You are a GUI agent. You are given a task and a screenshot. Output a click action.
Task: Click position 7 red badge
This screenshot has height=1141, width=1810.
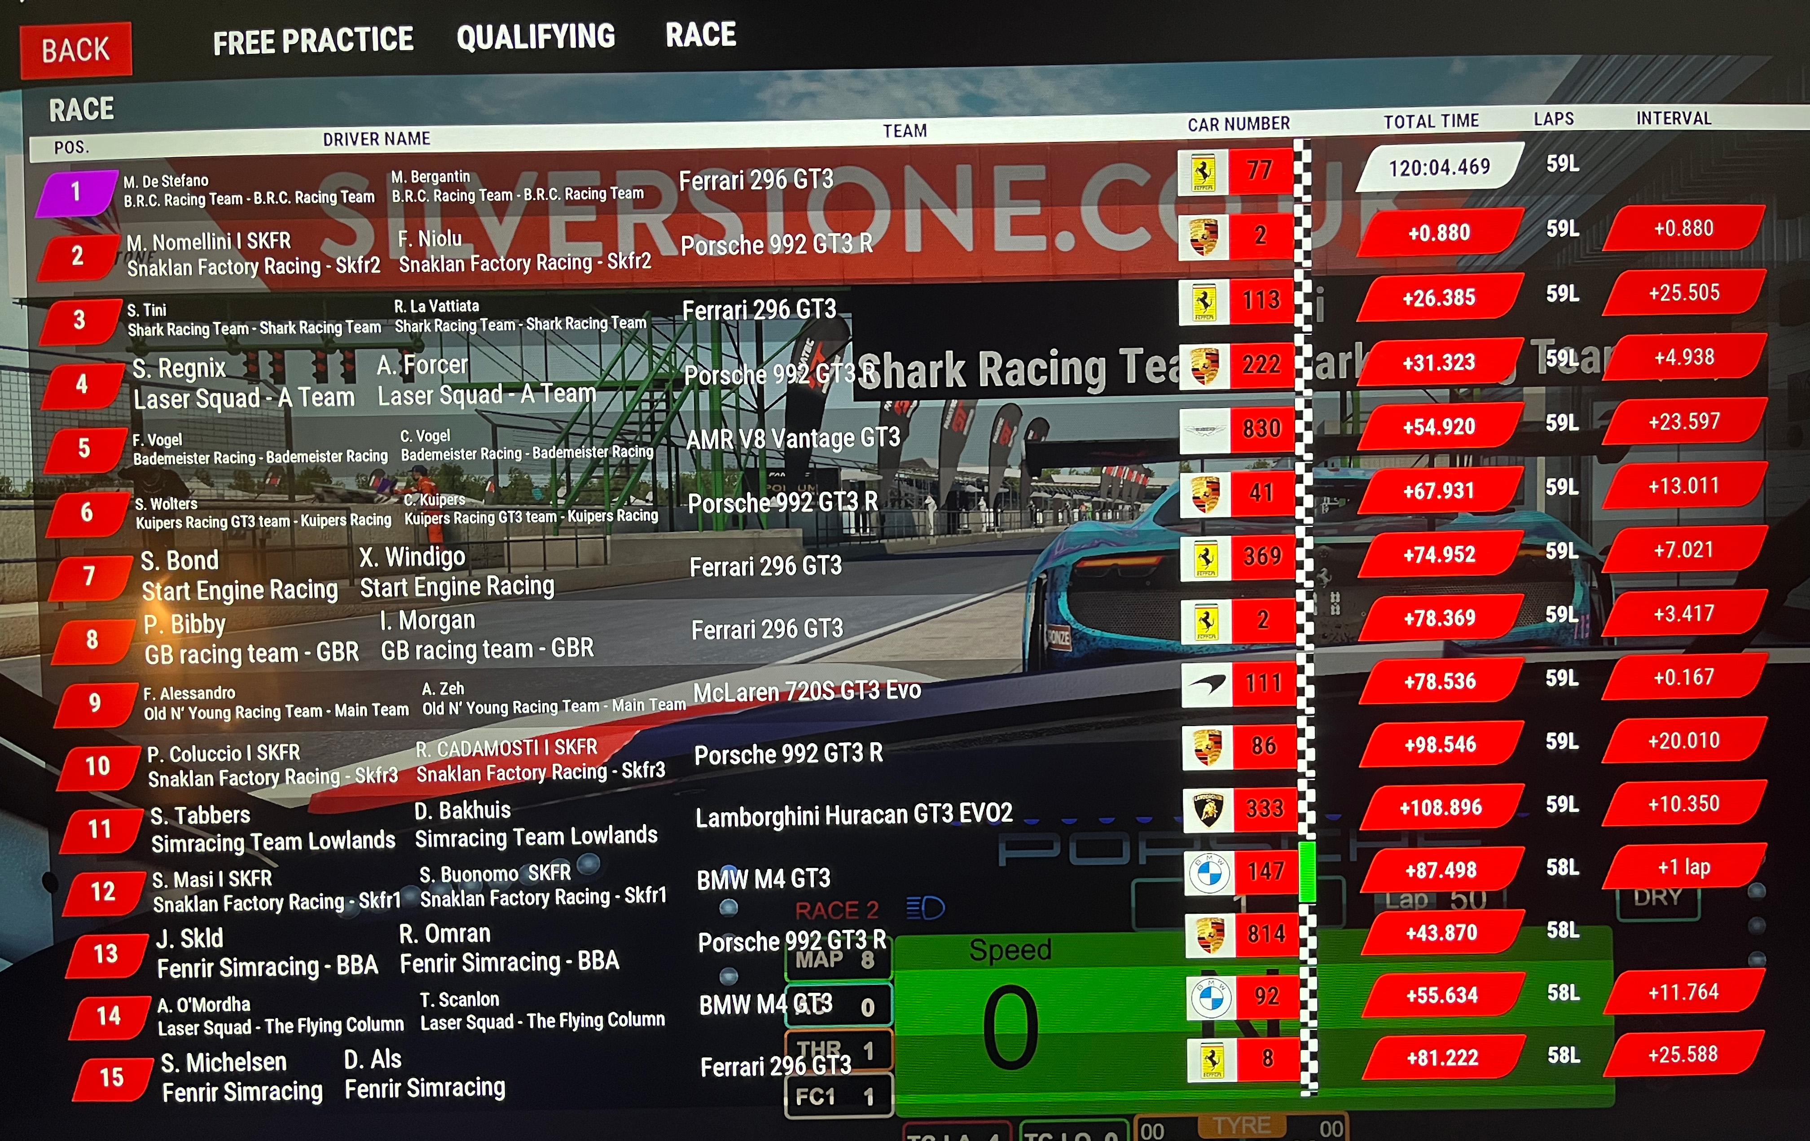(x=90, y=577)
